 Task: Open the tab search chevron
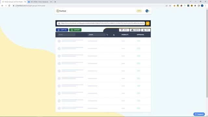click(190, 2)
